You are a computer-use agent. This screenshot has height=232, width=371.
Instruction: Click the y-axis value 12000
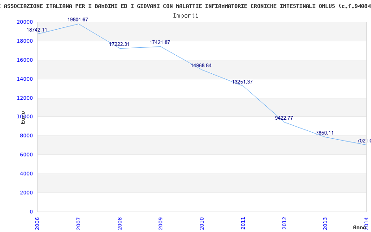(x=25, y=98)
